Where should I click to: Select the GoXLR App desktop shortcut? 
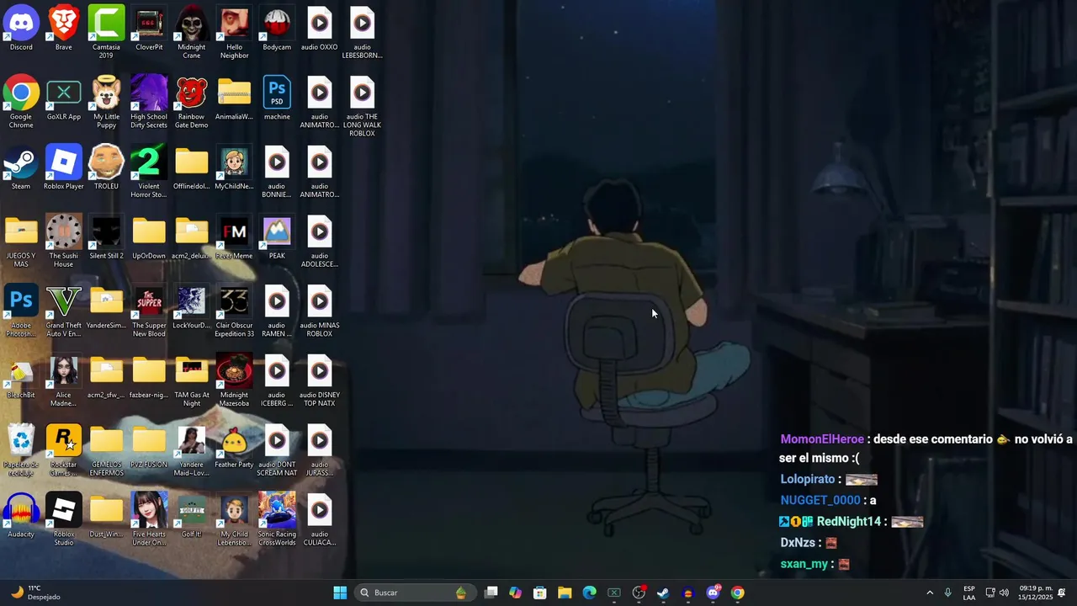tap(64, 98)
